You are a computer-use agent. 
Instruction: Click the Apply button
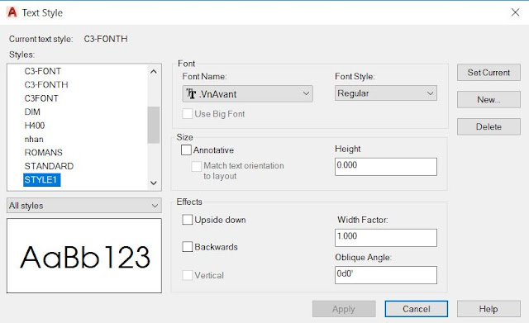(344, 309)
